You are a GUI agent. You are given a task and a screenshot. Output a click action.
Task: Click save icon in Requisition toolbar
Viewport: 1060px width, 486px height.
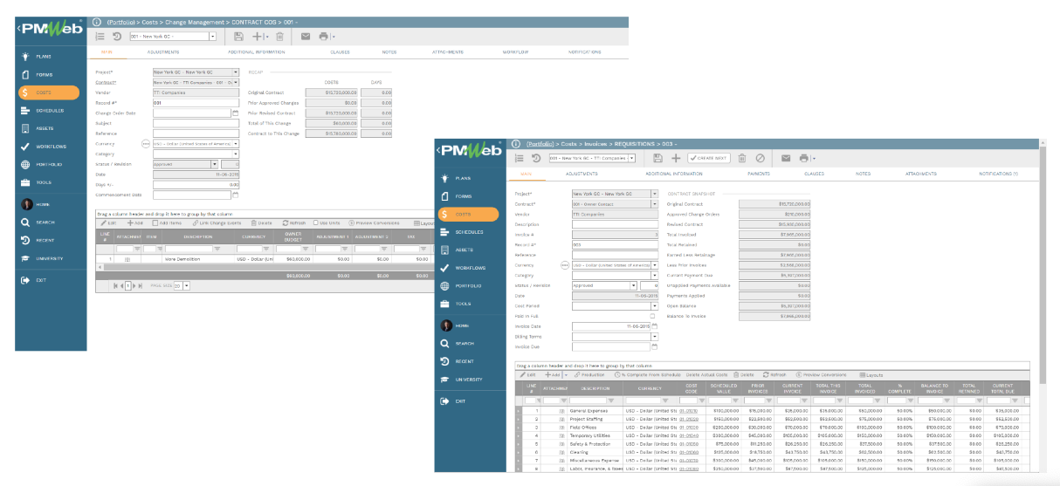(x=657, y=158)
